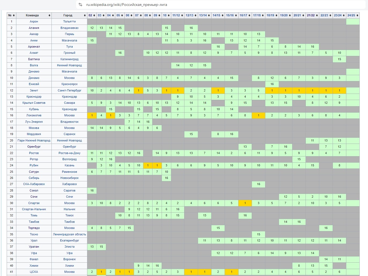Open the Казань city link

coord(69,165)
